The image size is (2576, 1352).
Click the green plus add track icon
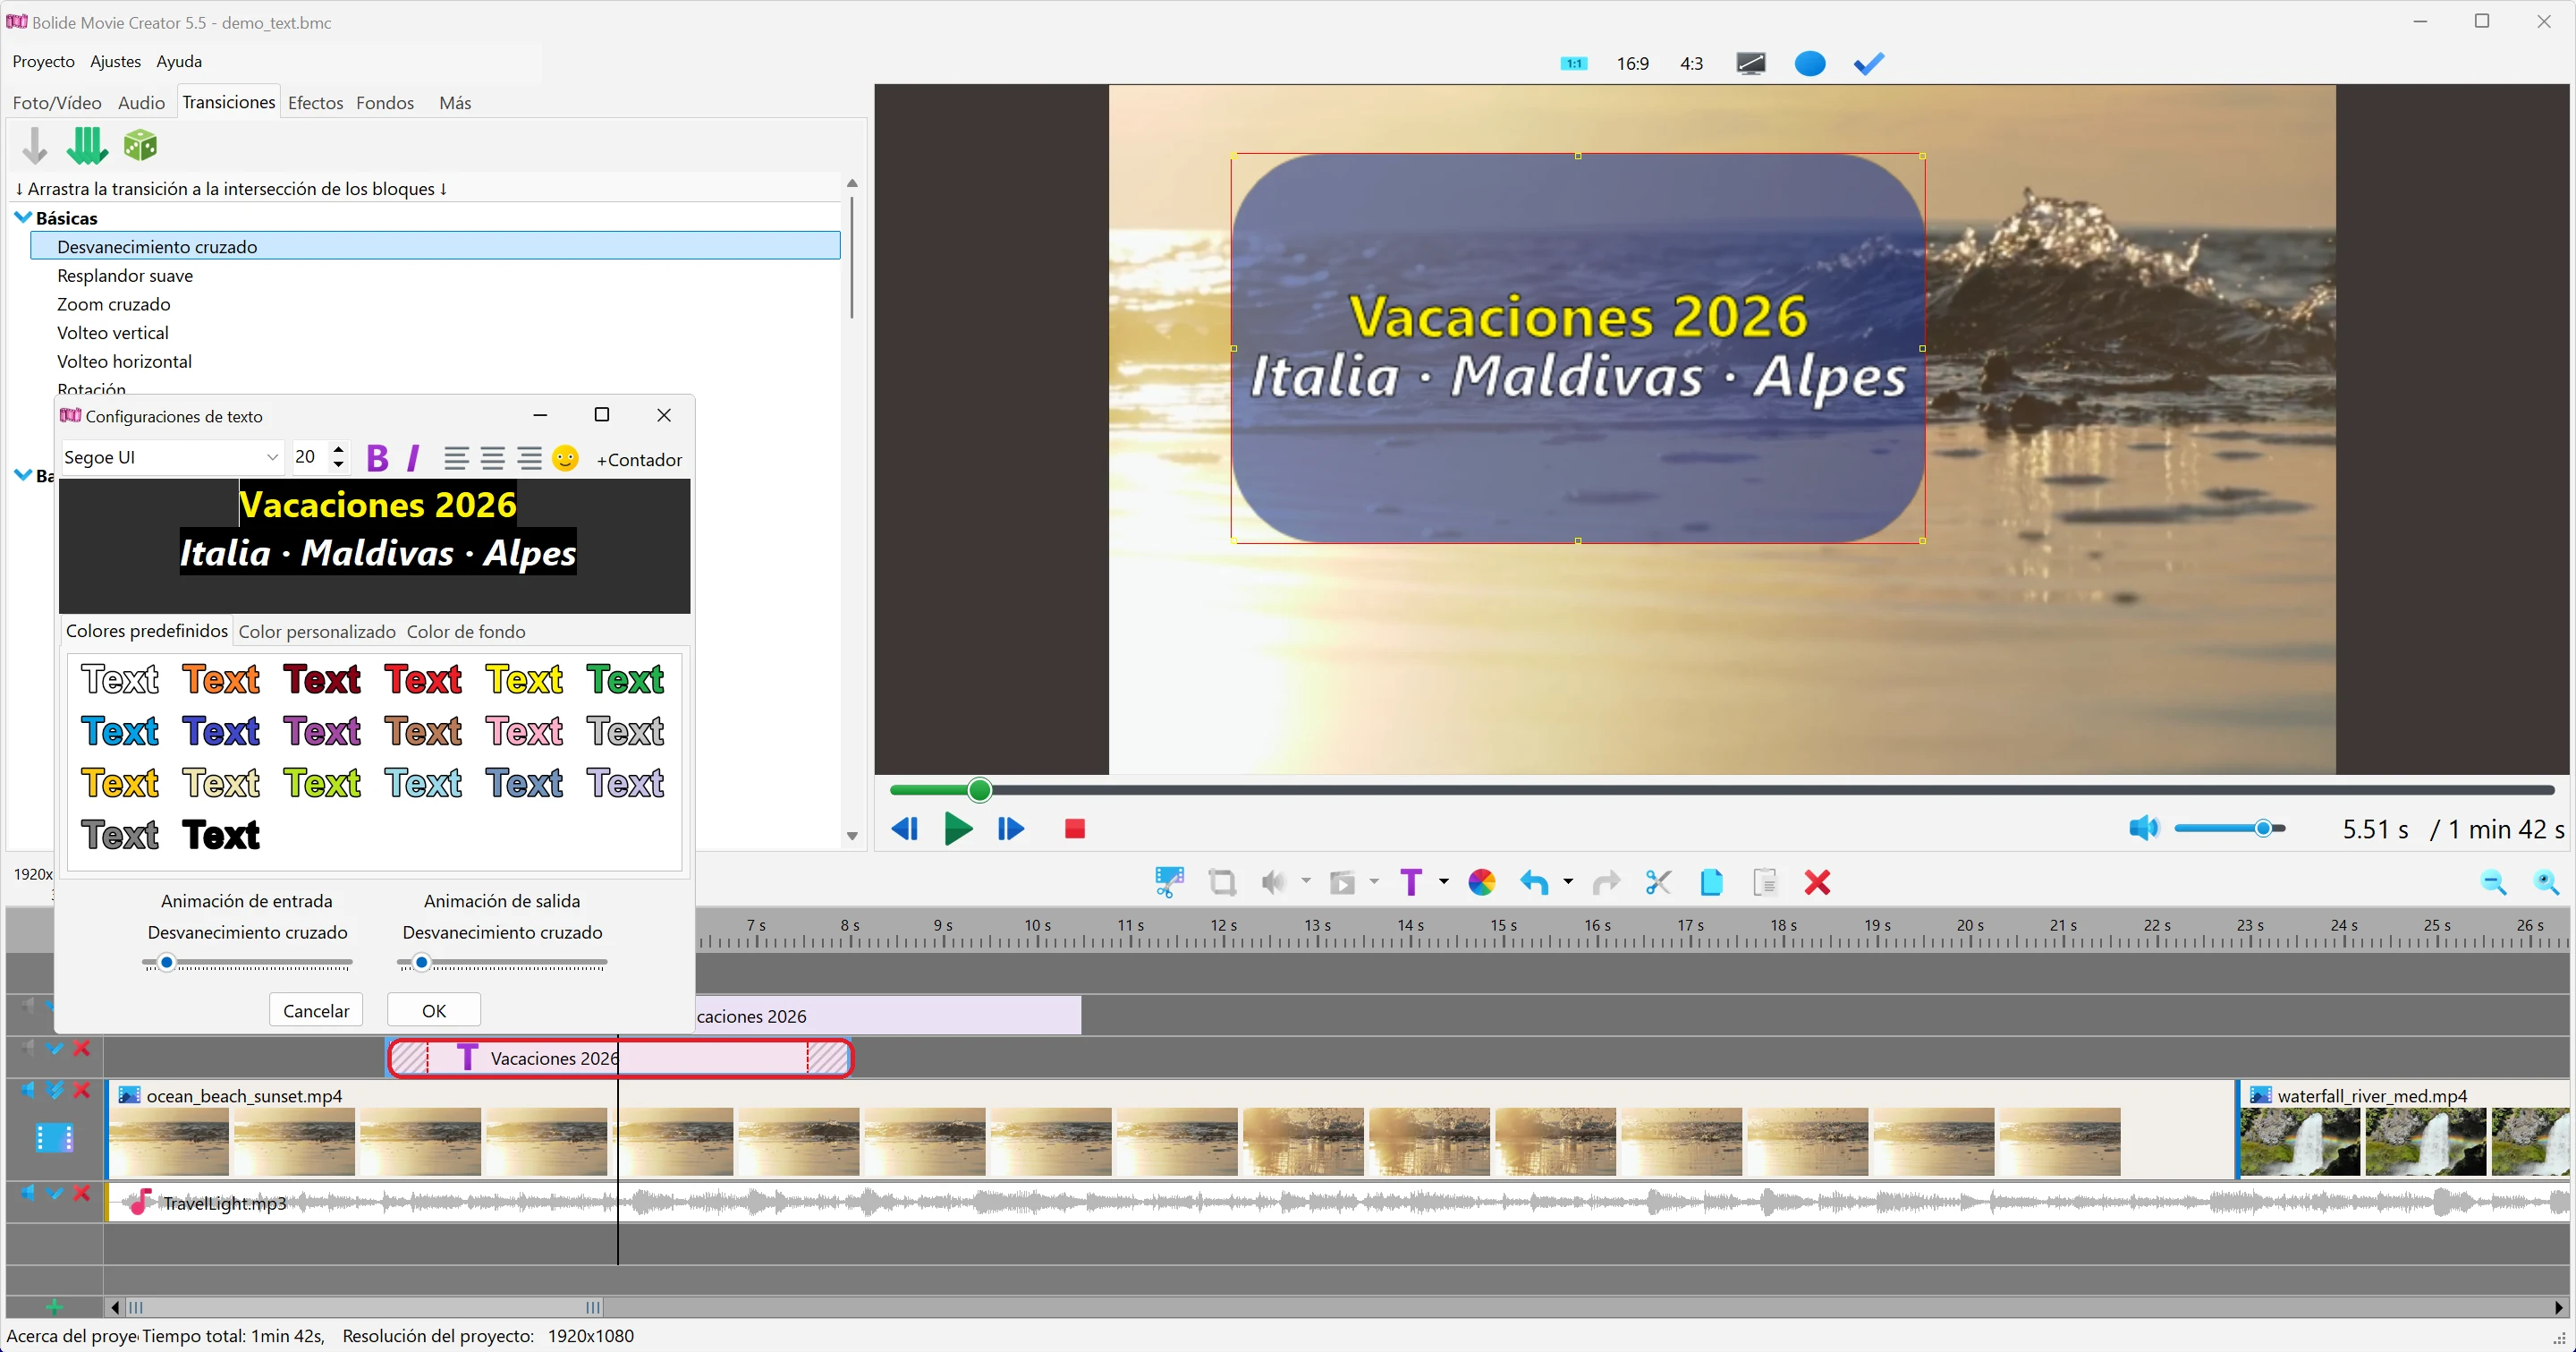(54, 1307)
